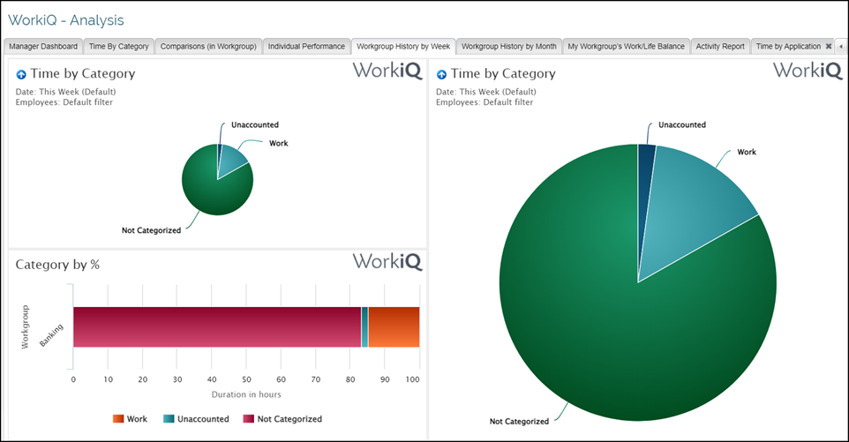This screenshot has height=442, width=849.
Task: Click the orange Work segment of Banking bar
Action: click(394, 326)
